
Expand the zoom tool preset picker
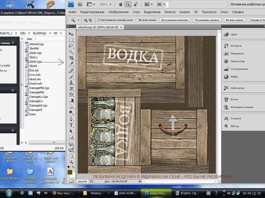[78, 20]
